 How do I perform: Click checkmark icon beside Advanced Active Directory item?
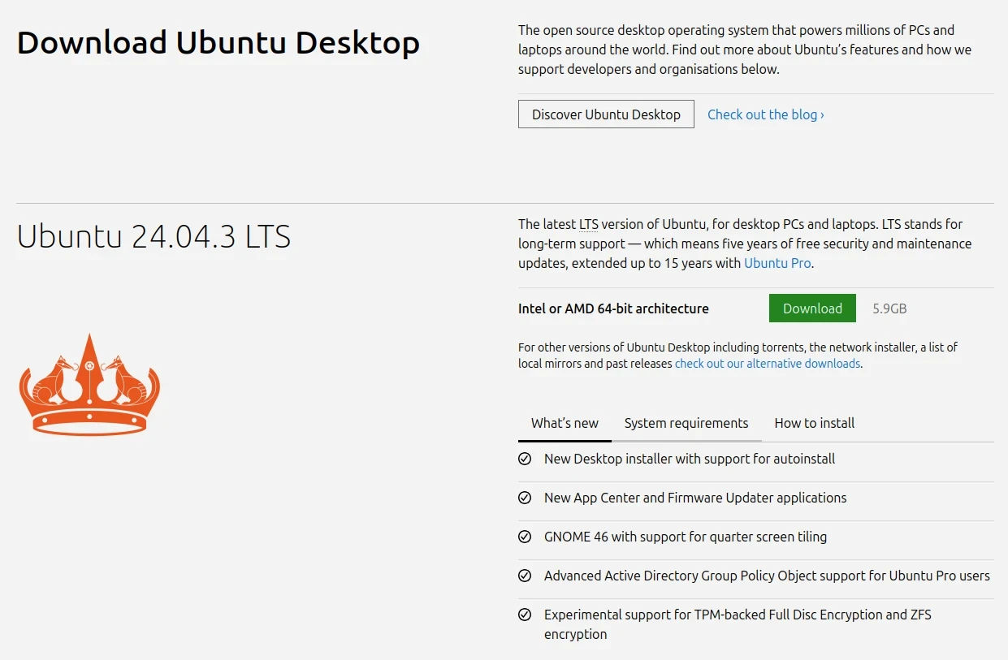[525, 576]
